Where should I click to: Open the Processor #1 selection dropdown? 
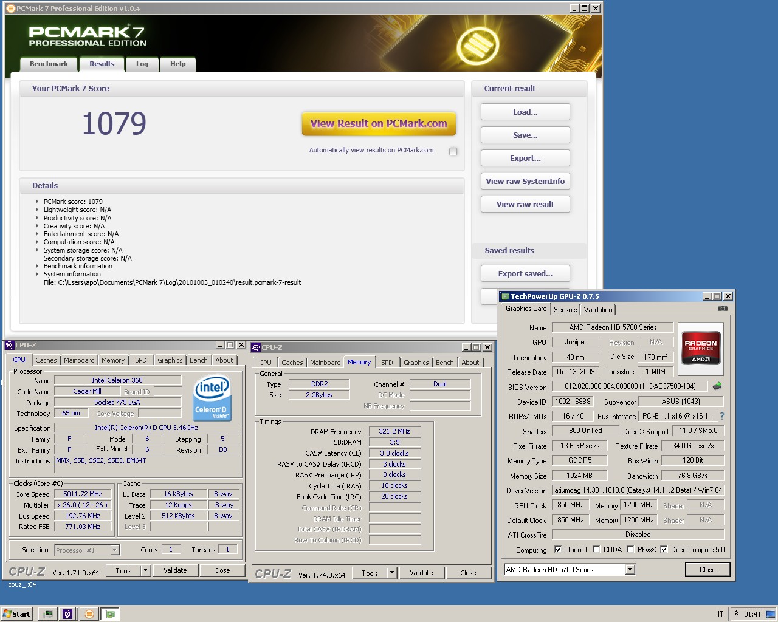coord(114,550)
